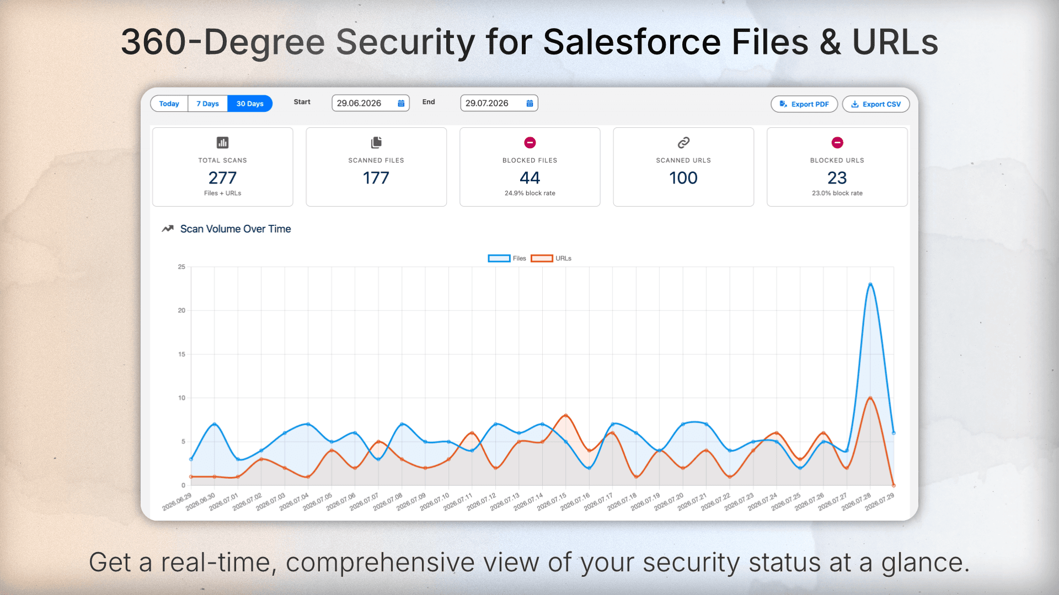1059x595 pixels.
Task: Click the End date input field
Action: point(499,103)
